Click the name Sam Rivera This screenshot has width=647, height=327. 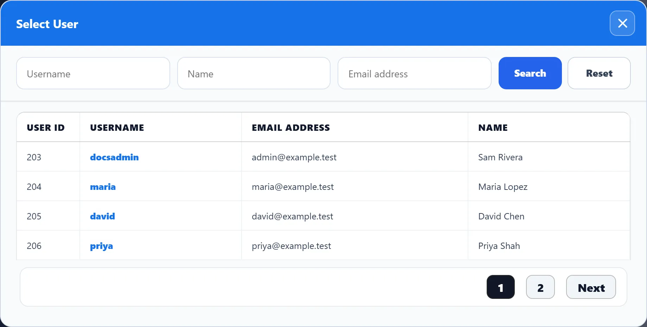500,157
